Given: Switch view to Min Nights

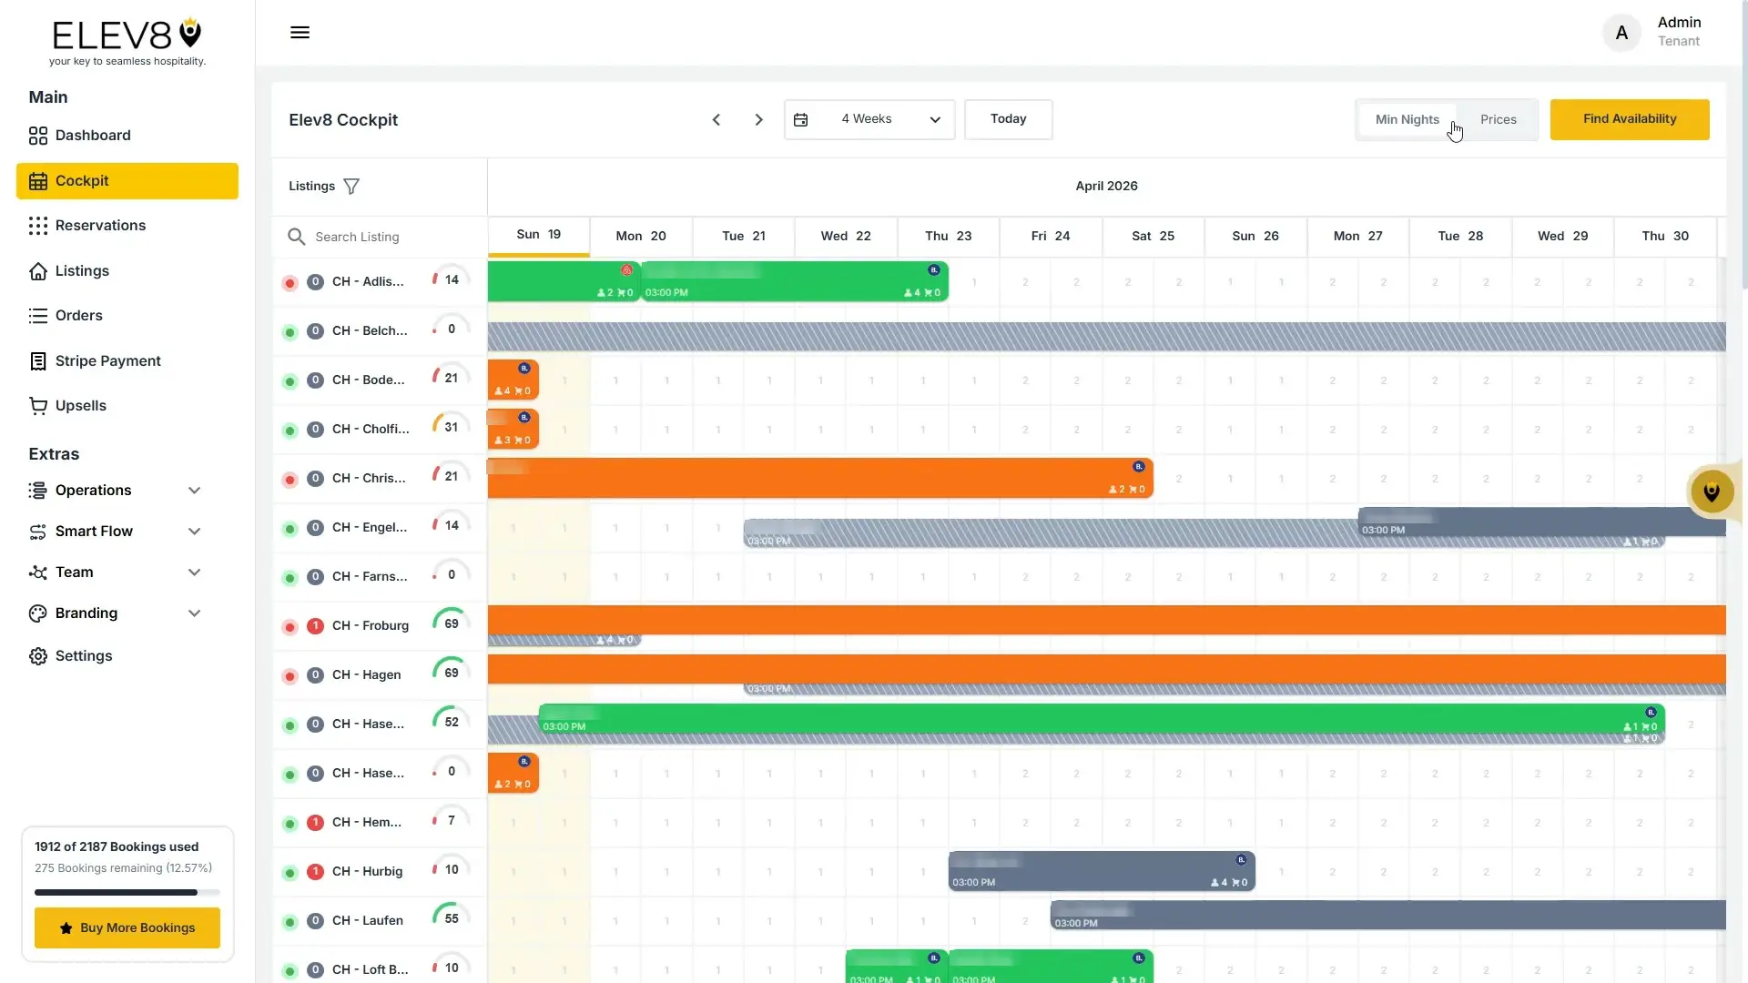Looking at the screenshot, I should click(1407, 120).
